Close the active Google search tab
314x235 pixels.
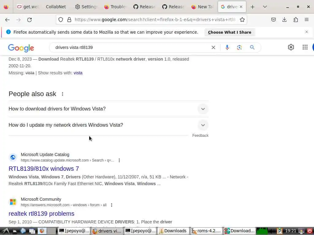241,7
